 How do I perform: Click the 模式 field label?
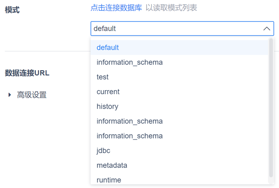pyautogui.click(x=12, y=10)
